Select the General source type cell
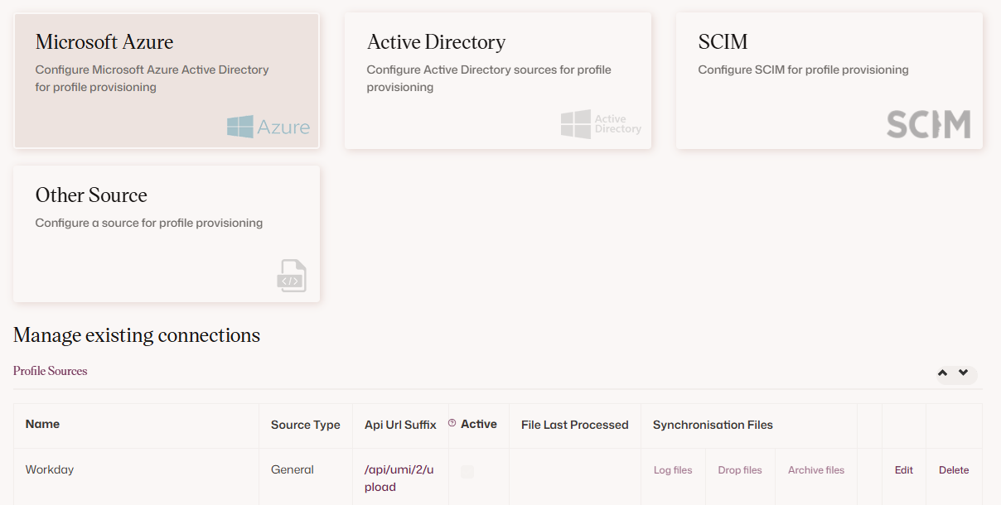Screen dimensions: 1001x505 [293, 469]
